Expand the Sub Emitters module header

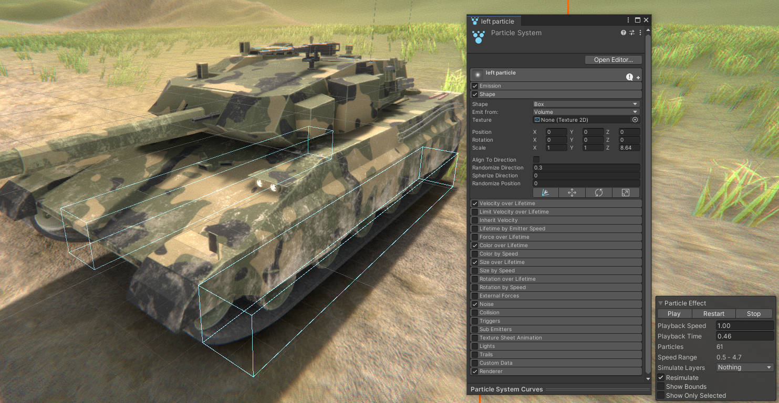(x=556, y=330)
